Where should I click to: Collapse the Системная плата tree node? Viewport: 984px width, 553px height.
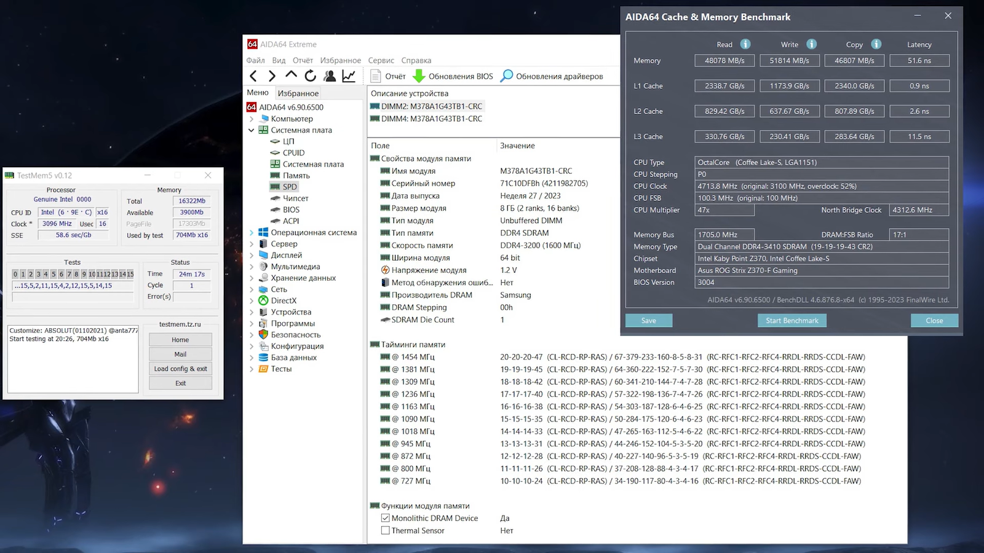pos(252,130)
